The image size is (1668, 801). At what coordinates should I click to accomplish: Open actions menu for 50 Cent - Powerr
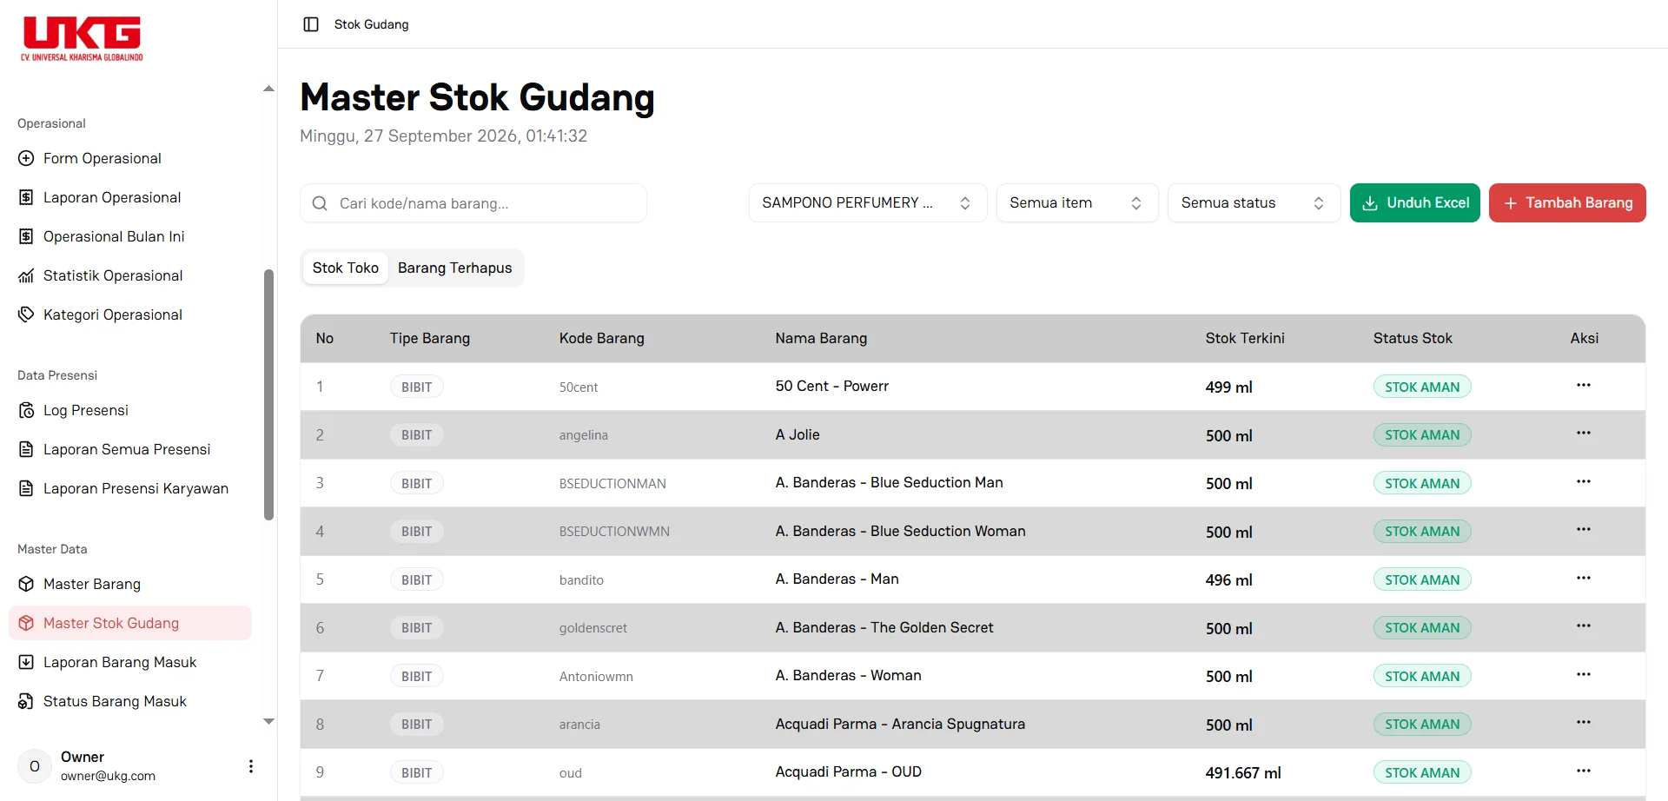1584,385
